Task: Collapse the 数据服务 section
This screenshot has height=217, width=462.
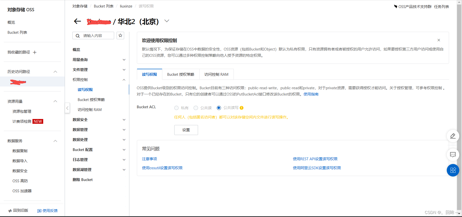Action: pyautogui.click(x=55, y=141)
